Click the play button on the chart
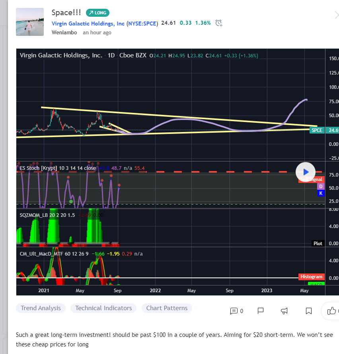This screenshot has width=339, height=354. [306, 172]
